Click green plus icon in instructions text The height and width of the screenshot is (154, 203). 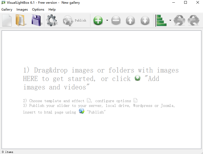pyautogui.click(x=138, y=78)
